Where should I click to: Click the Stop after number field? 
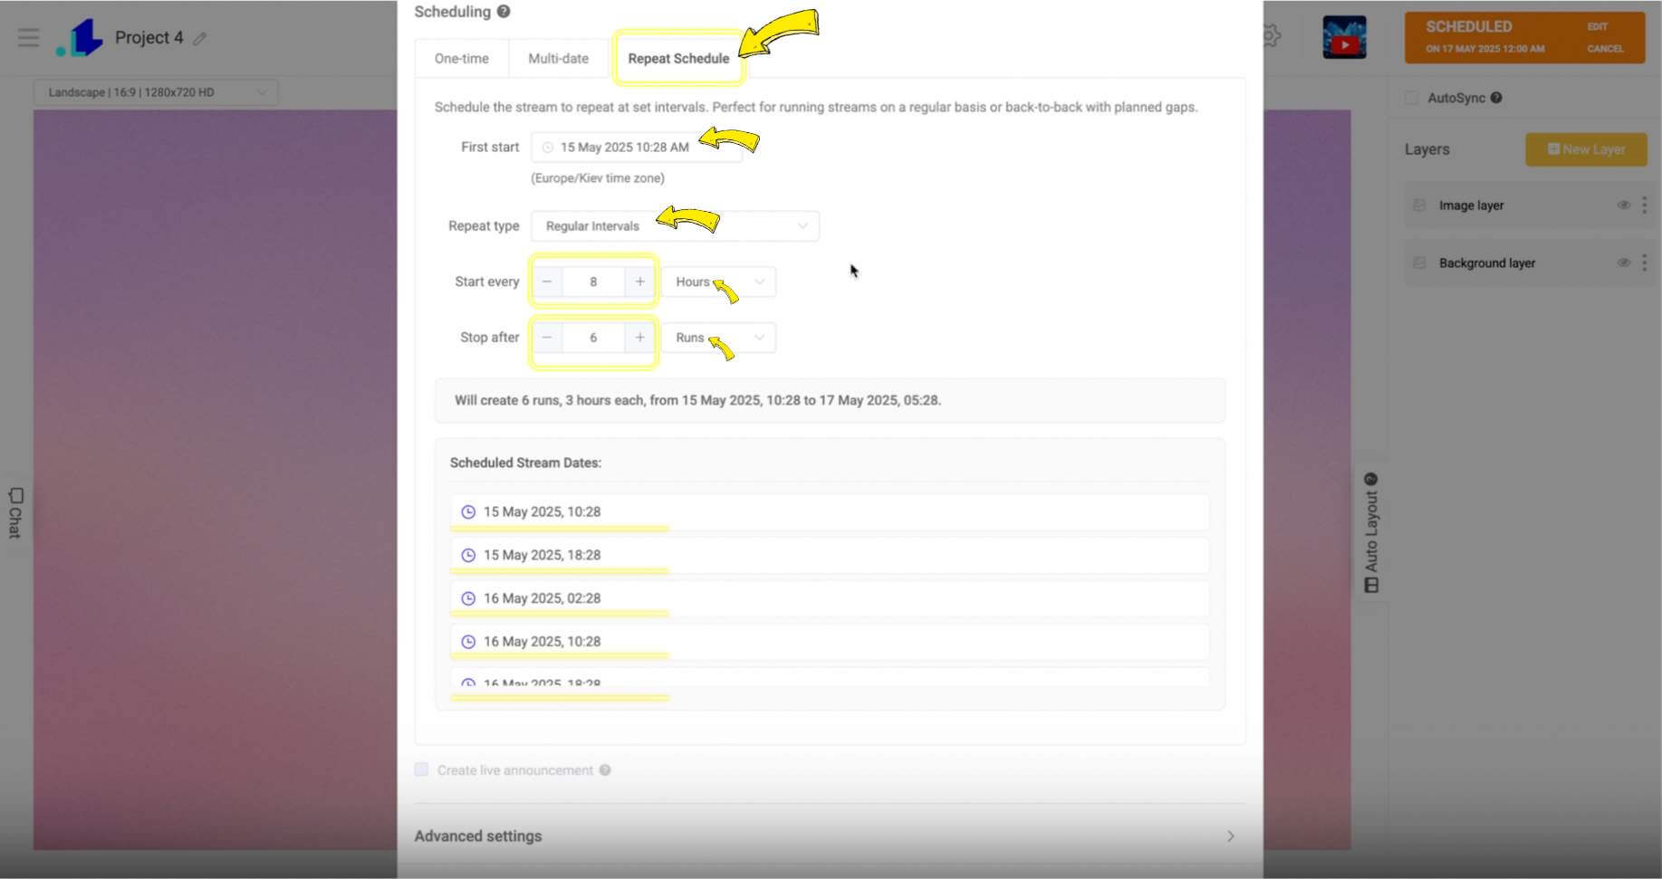(593, 338)
